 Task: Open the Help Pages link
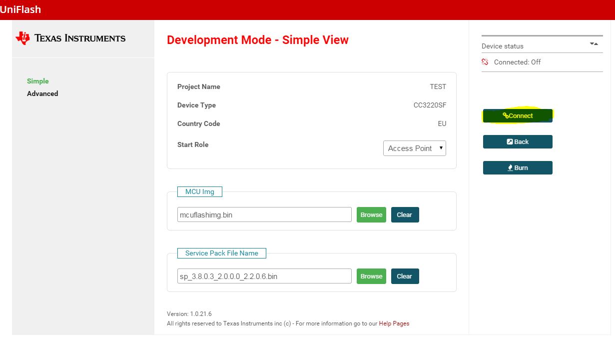coord(394,323)
